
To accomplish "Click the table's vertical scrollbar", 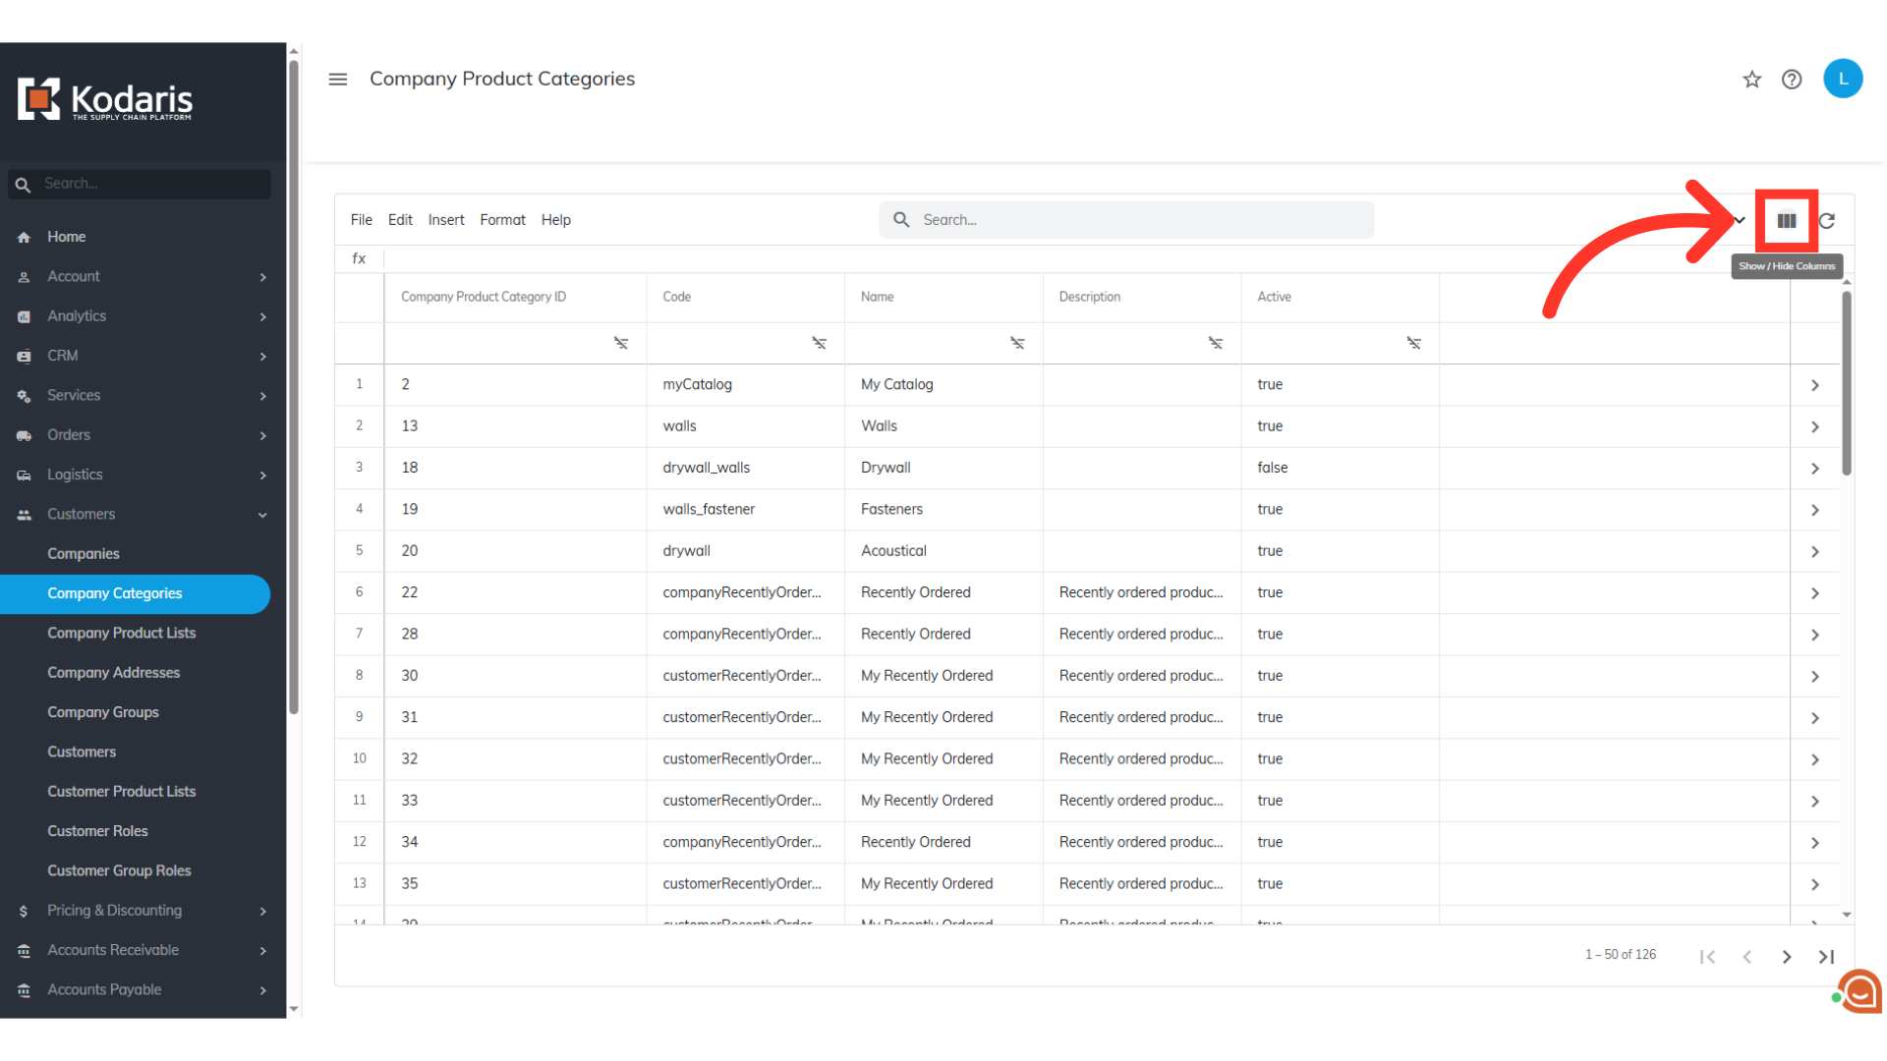I will click(x=1847, y=383).
